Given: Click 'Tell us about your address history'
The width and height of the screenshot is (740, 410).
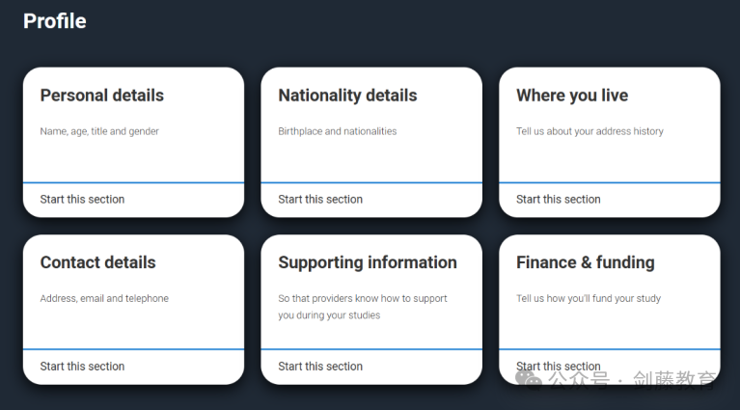Looking at the screenshot, I should (x=589, y=131).
